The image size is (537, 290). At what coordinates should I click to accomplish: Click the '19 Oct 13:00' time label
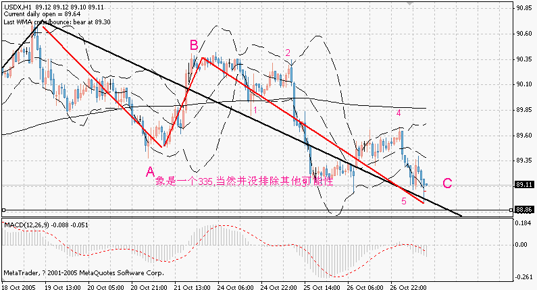(63, 287)
